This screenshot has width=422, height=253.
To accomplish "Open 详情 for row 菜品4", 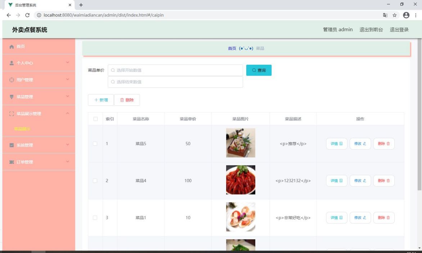I will [337, 181].
